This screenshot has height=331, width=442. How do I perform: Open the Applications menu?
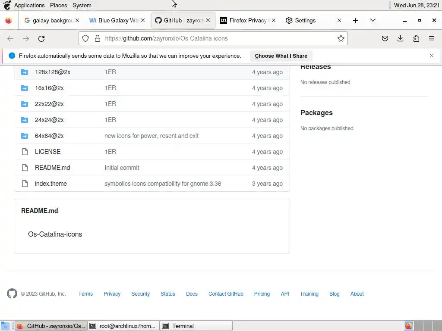tap(29, 5)
